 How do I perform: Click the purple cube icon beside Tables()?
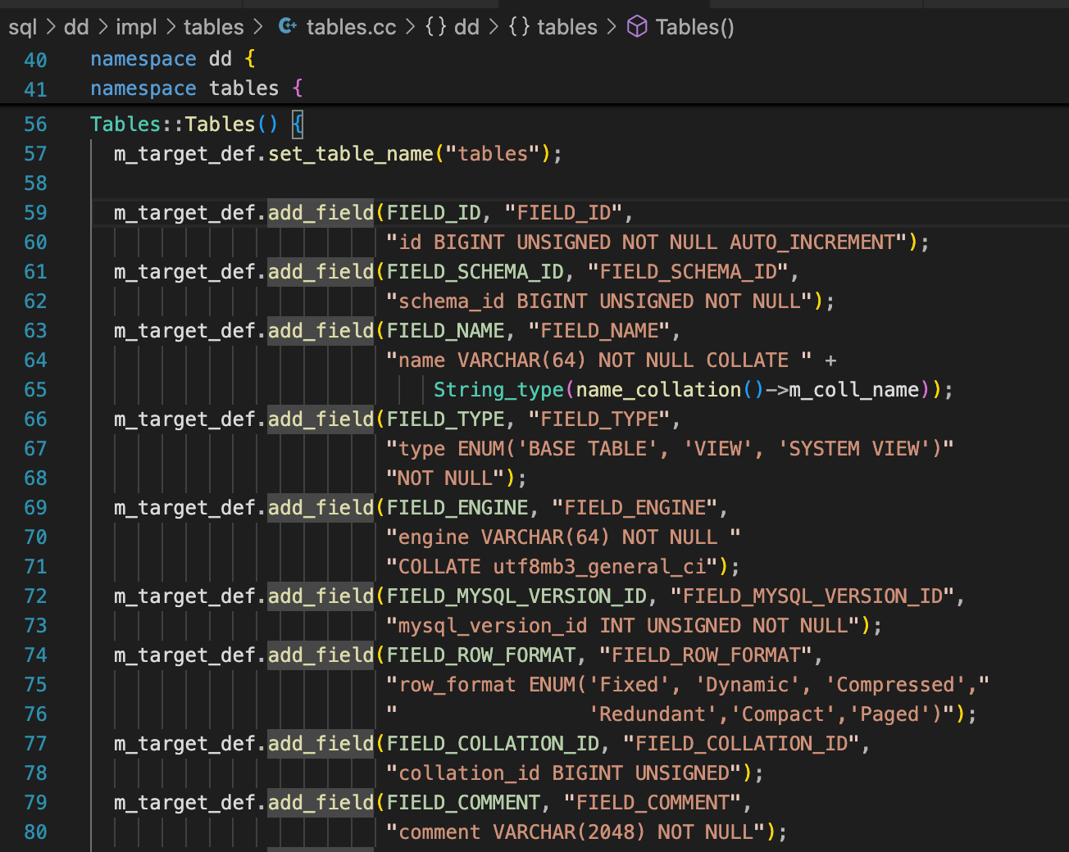(x=637, y=27)
